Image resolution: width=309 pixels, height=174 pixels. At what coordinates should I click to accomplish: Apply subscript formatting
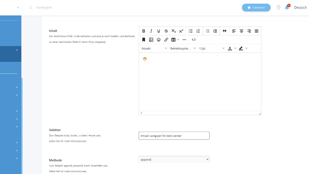(174, 31)
